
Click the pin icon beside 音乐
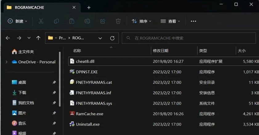[54, 123]
